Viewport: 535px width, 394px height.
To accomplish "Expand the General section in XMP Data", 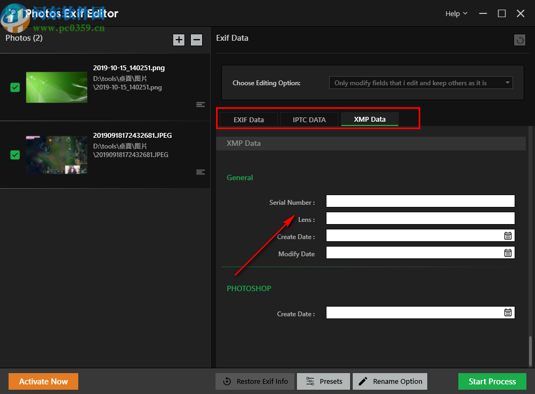I will tap(240, 177).
